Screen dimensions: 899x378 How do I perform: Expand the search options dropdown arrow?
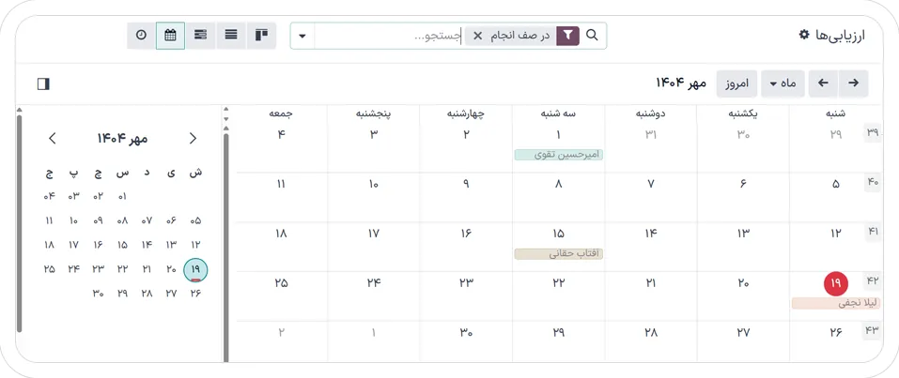[x=302, y=37]
